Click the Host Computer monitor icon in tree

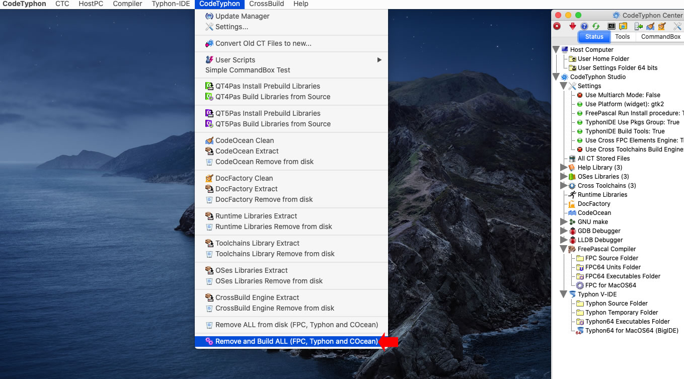tap(565, 50)
